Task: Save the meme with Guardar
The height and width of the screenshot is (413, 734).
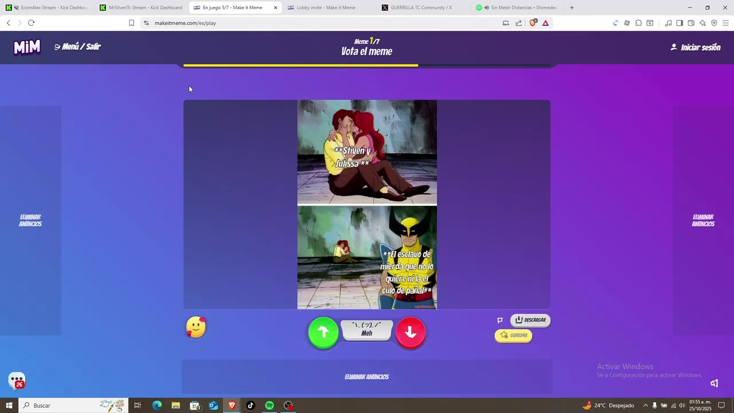Action: (x=513, y=336)
